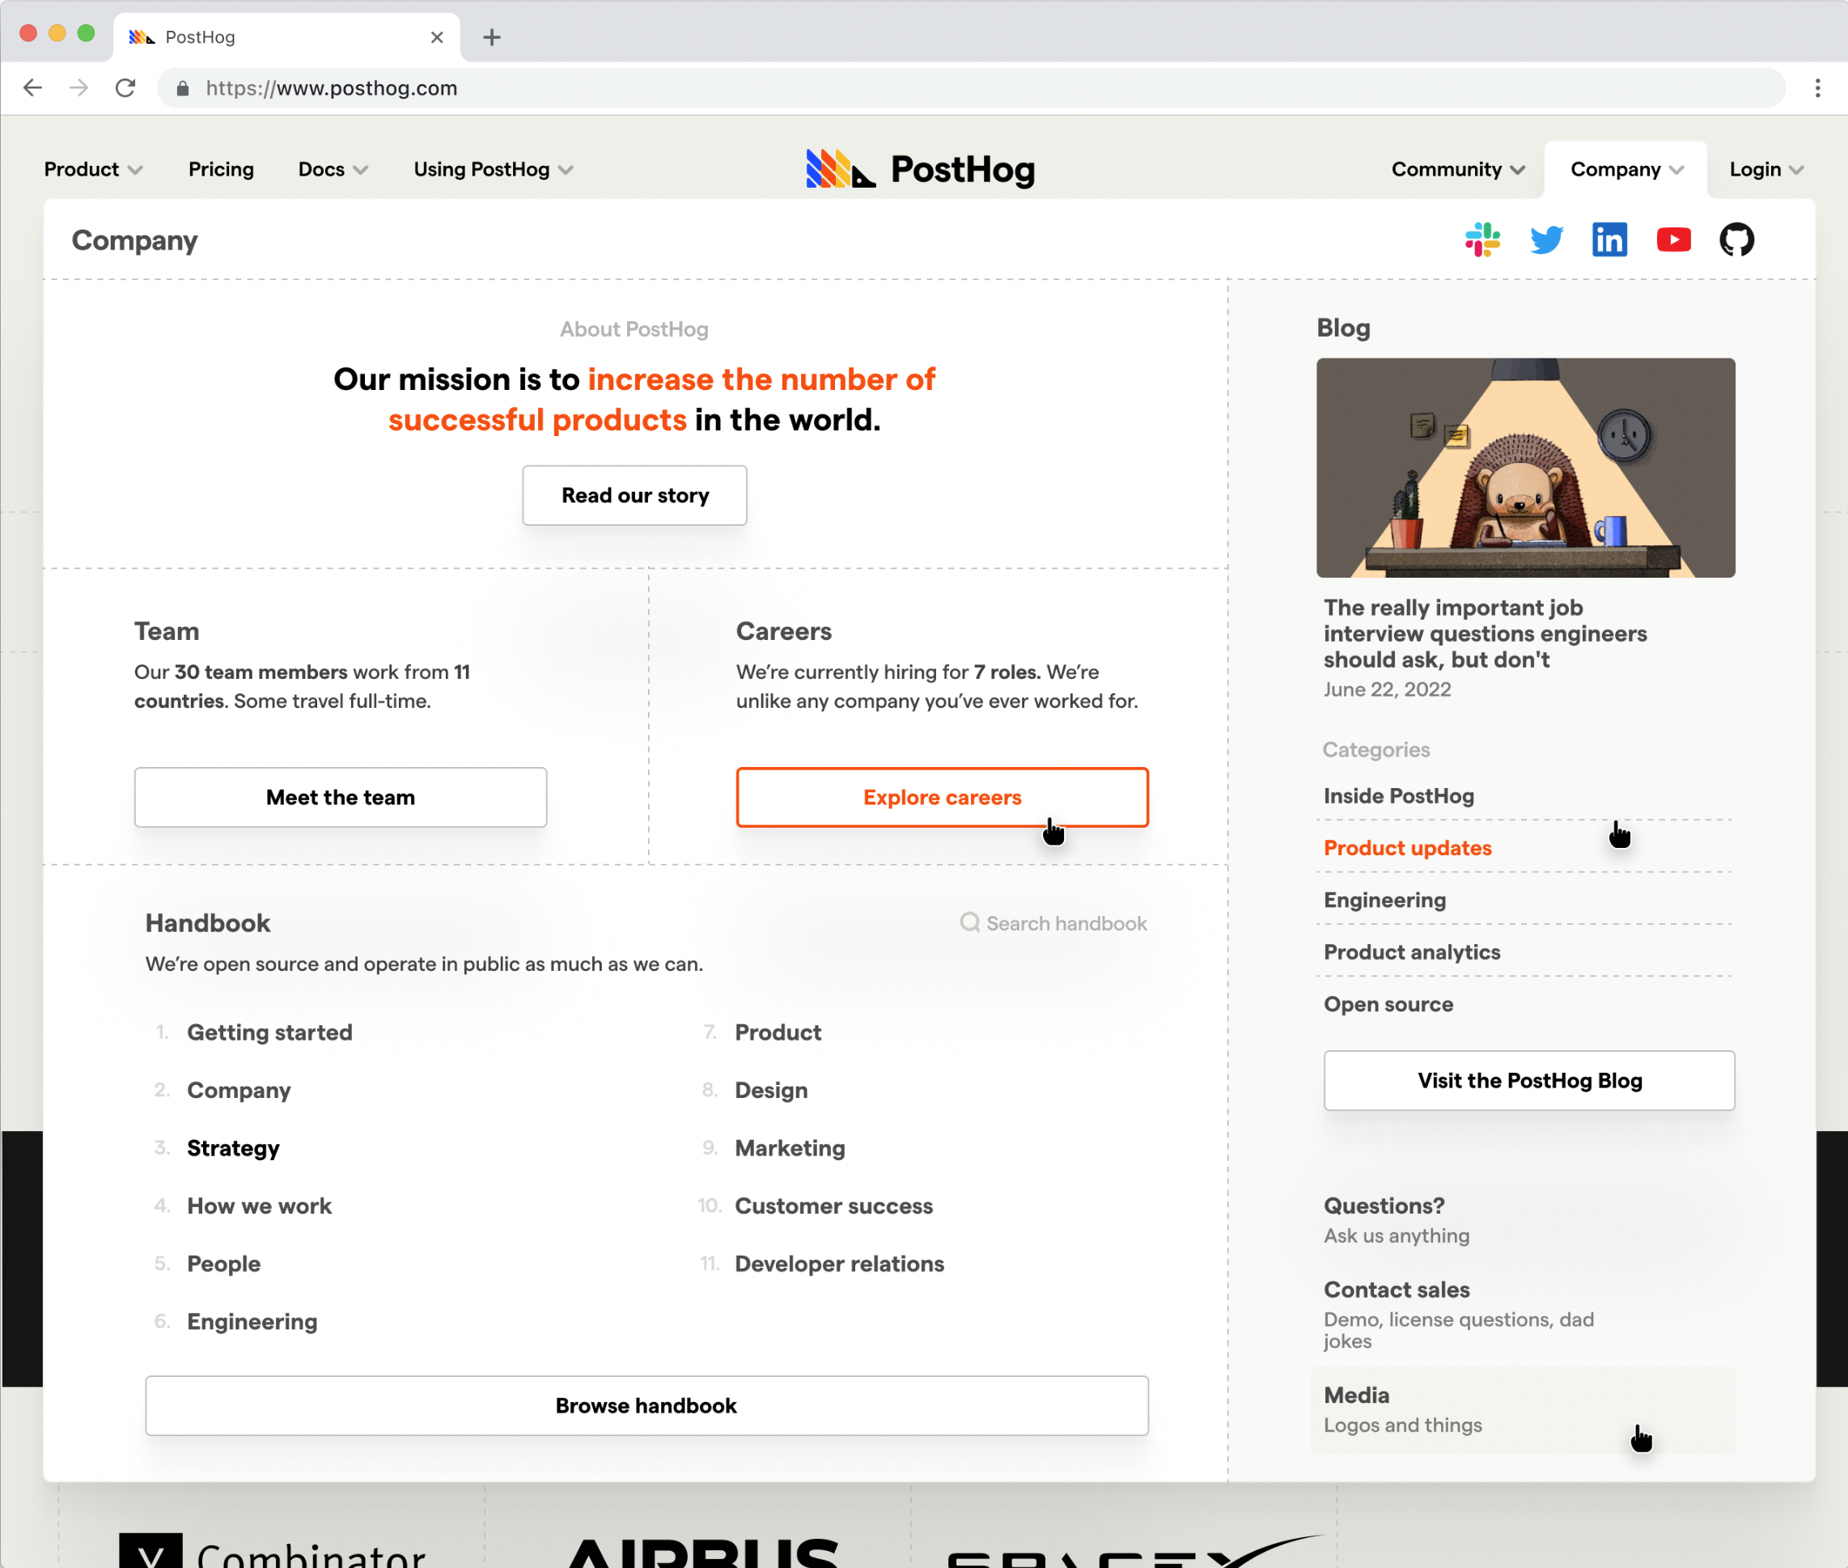Screen dimensions: 1848x1568
Task: Reload the page with refresh icon
Action: [125, 88]
